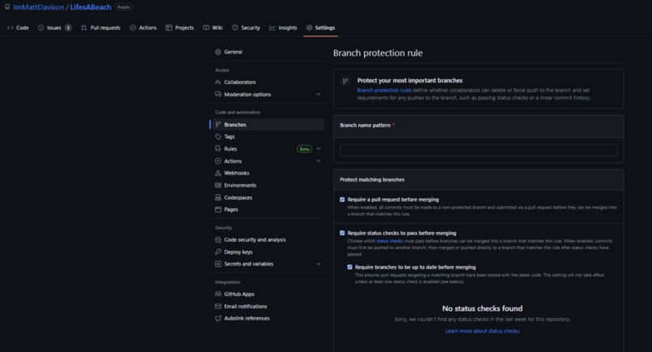Click the repository icon beside ImMattDavison
The width and height of the screenshot is (652, 352).
click(7, 7)
